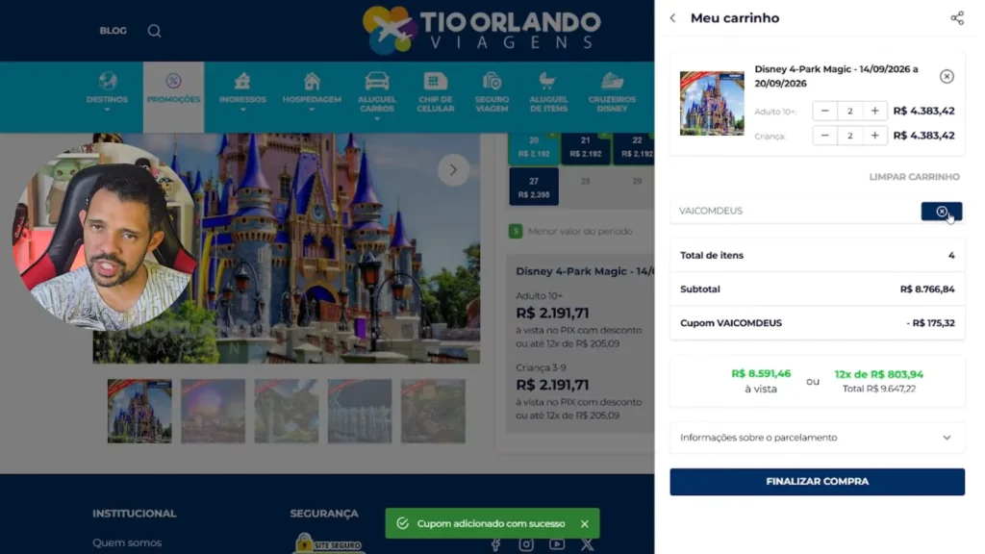Open Quem somos footer link
Viewport: 985px width, 554px height.
pos(127,542)
